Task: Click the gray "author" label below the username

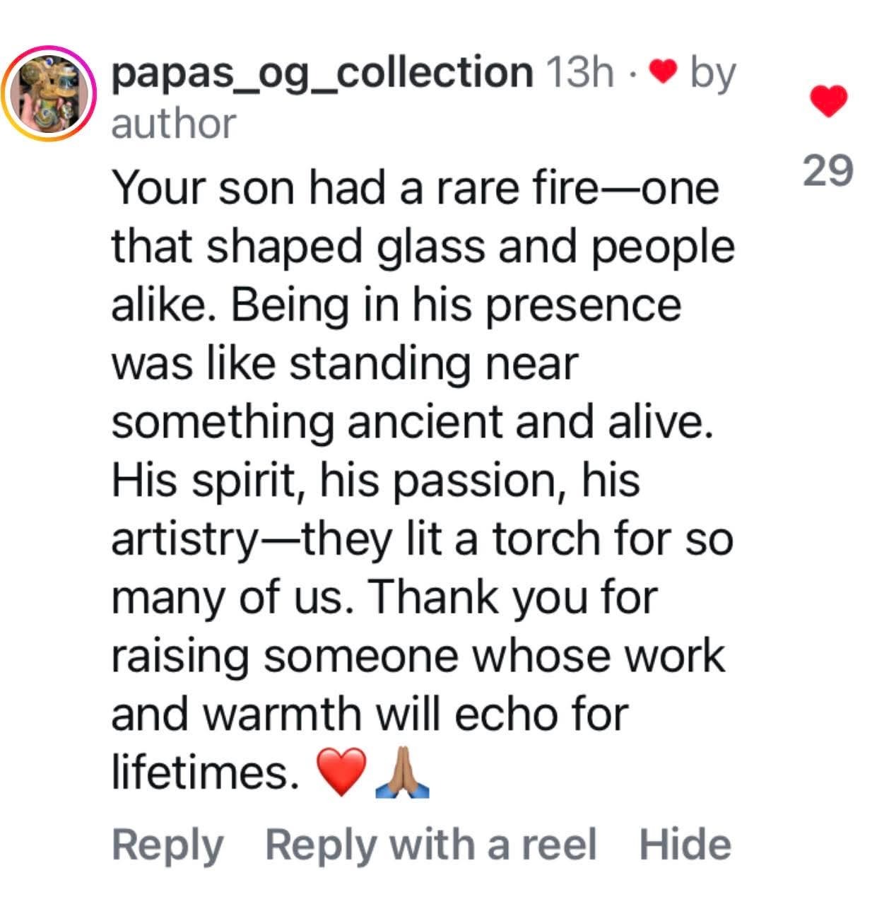Action: point(174,124)
